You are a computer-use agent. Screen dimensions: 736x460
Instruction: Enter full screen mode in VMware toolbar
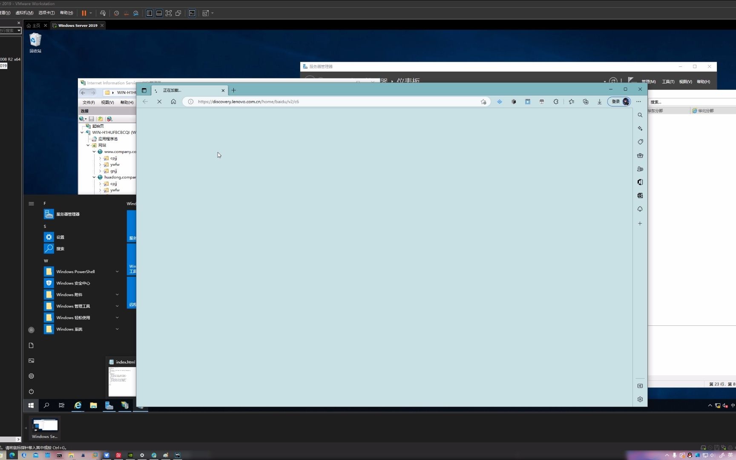(169, 13)
